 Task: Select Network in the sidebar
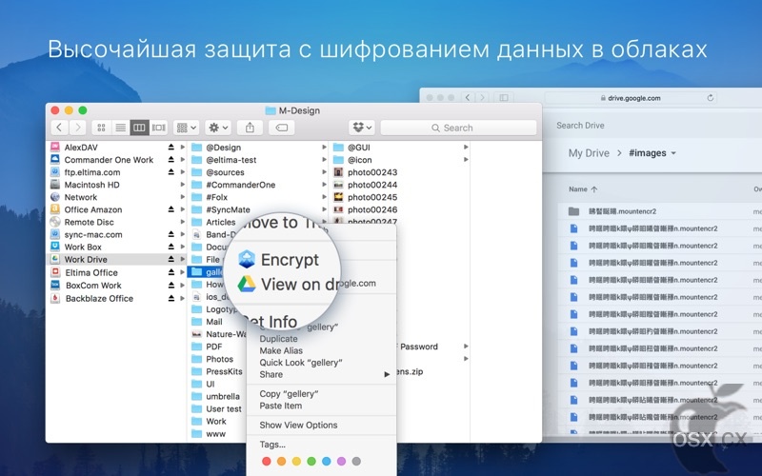(80, 197)
